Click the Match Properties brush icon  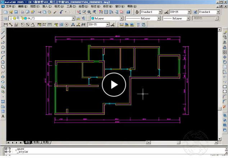click(x=55, y=12)
